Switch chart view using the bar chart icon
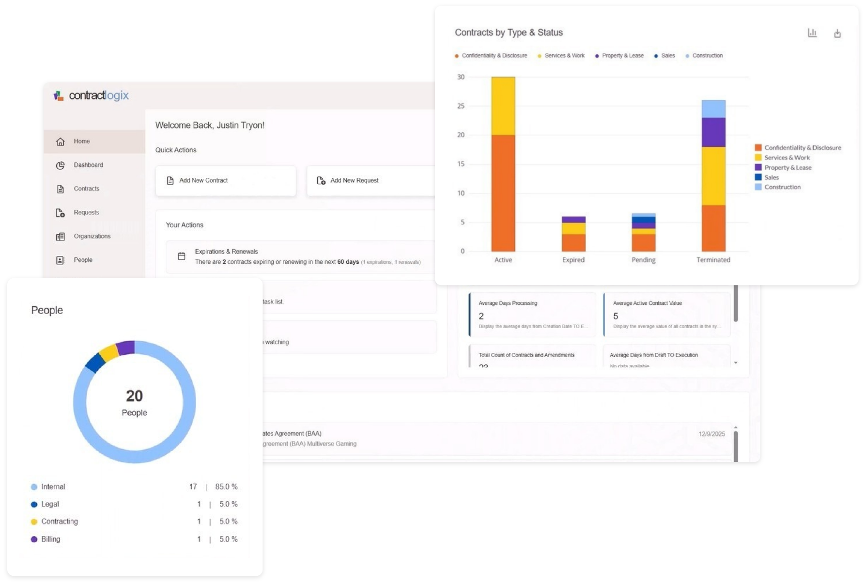Screen dimensions: 866x585 (x=812, y=33)
